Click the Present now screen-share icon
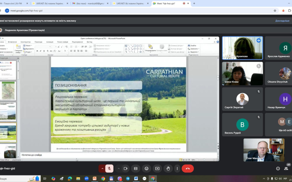Viewport: 292px width, 182px height. pyautogui.click(x=157, y=169)
